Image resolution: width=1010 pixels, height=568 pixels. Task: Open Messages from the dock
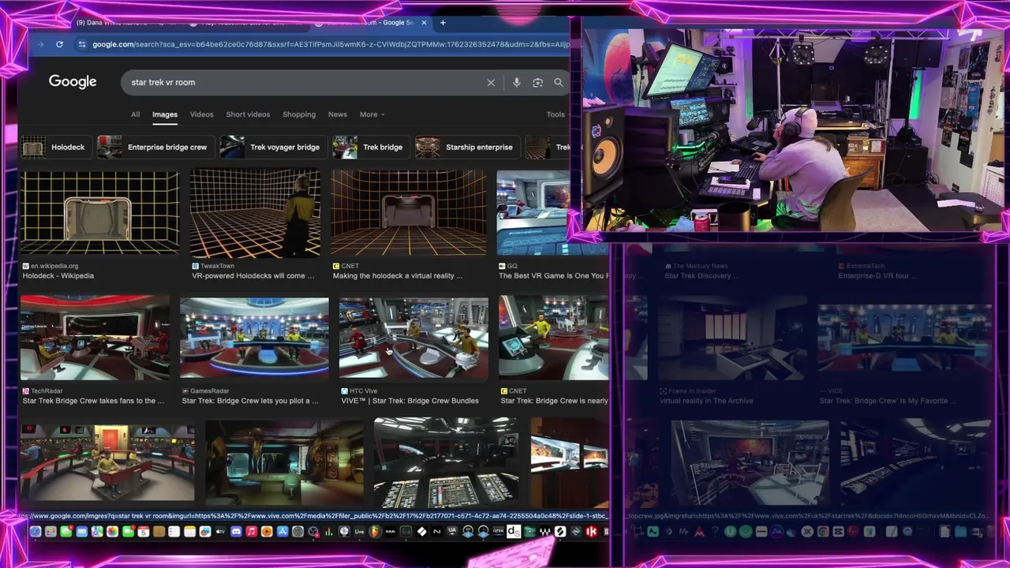[x=66, y=532]
